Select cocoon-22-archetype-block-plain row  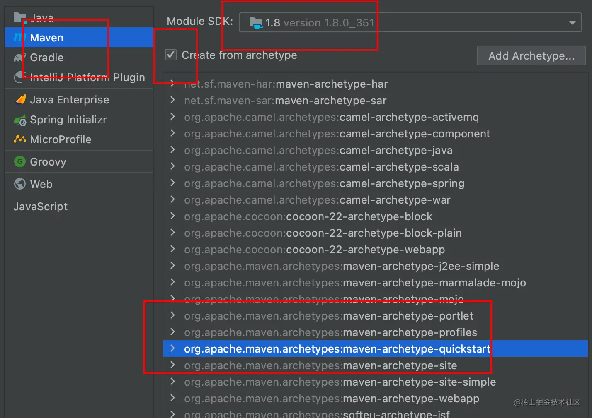coord(376,233)
